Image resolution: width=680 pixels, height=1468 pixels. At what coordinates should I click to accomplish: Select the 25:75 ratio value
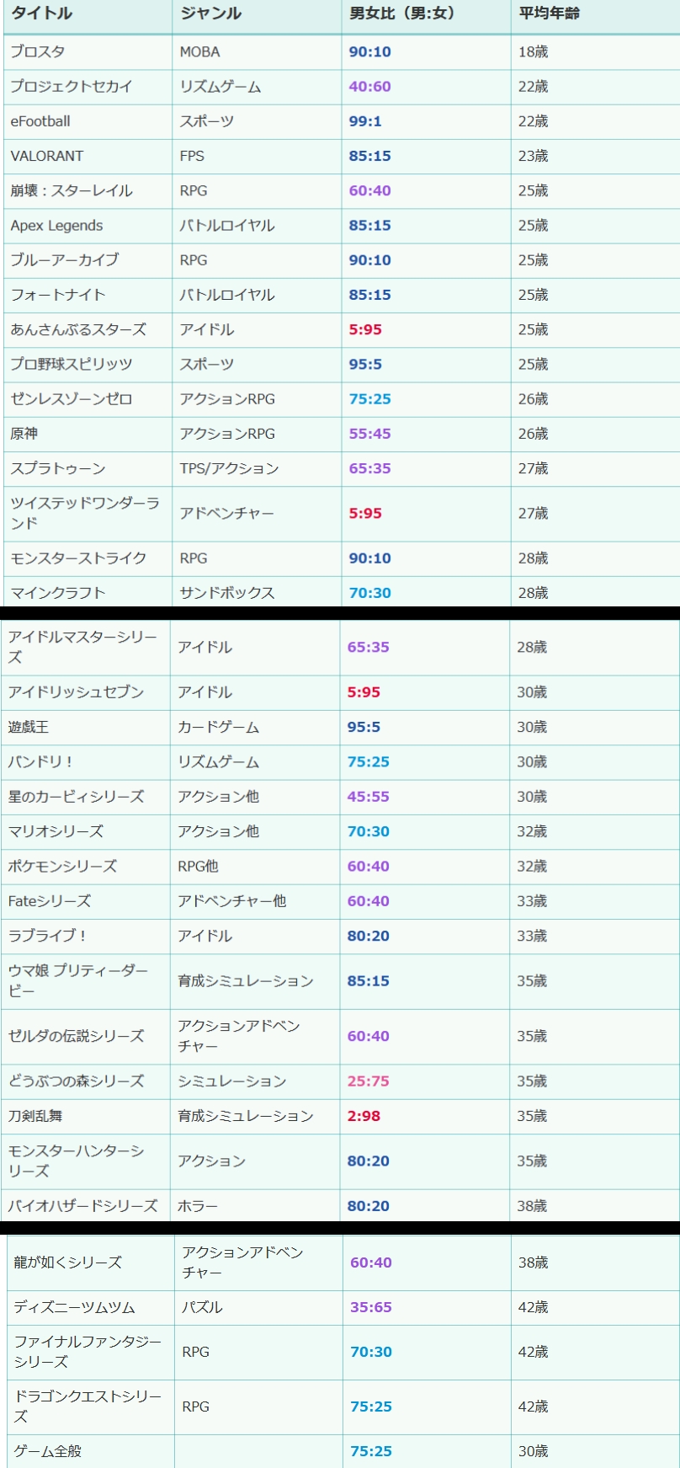[368, 1081]
